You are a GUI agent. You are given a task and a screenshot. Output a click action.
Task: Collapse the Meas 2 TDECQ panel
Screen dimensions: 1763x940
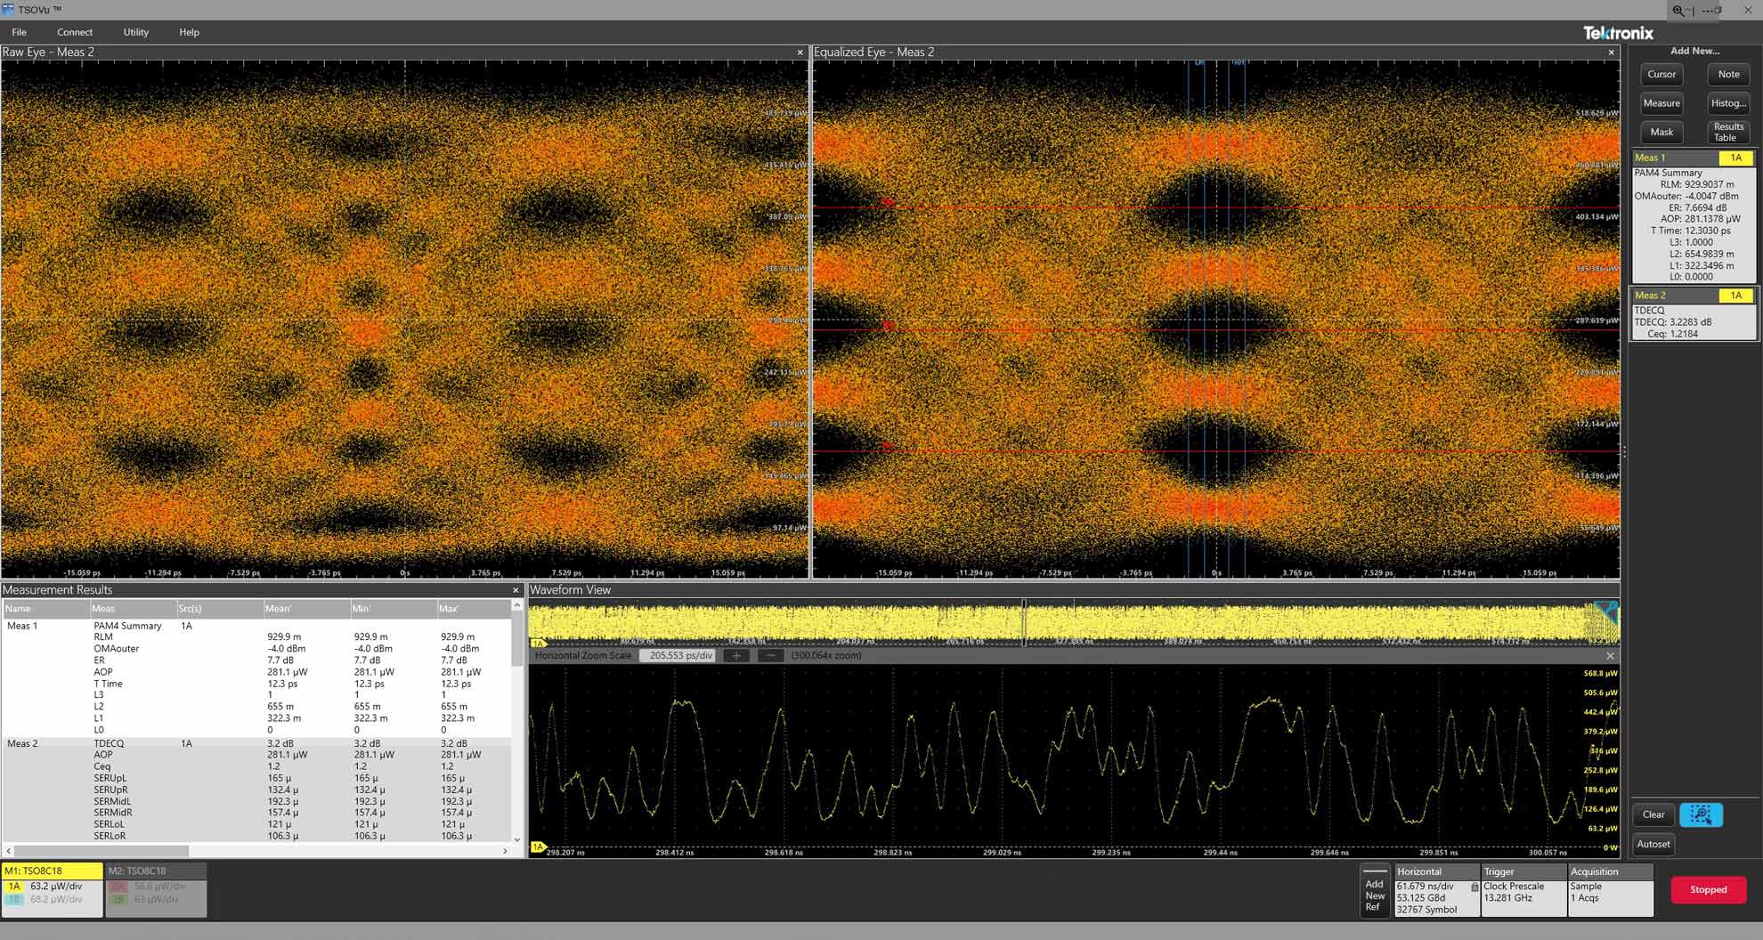[x=1650, y=295]
